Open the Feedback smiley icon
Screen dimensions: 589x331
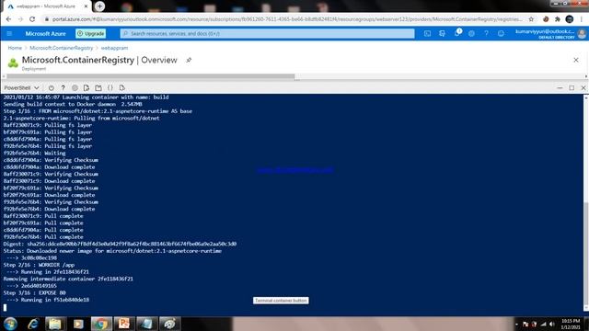click(x=501, y=34)
